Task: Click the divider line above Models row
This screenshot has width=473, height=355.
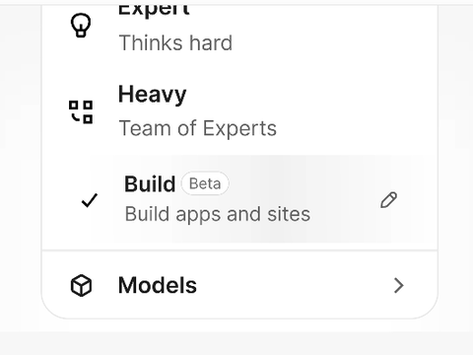Action: coord(239,250)
